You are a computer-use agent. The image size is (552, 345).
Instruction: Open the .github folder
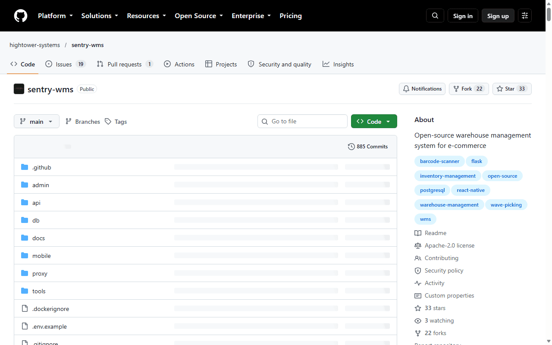click(x=42, y=167)
